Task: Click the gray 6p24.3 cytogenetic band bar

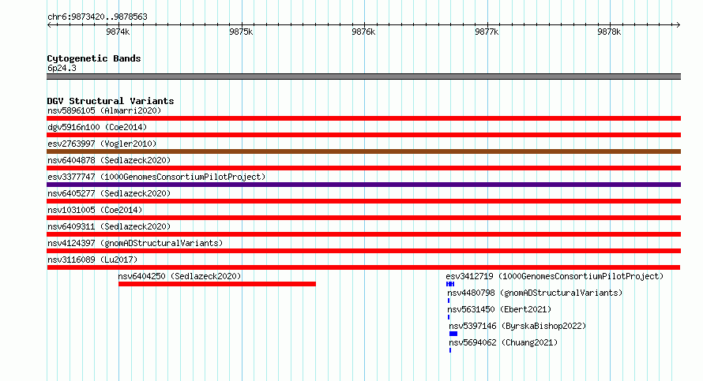Action: 363,77
